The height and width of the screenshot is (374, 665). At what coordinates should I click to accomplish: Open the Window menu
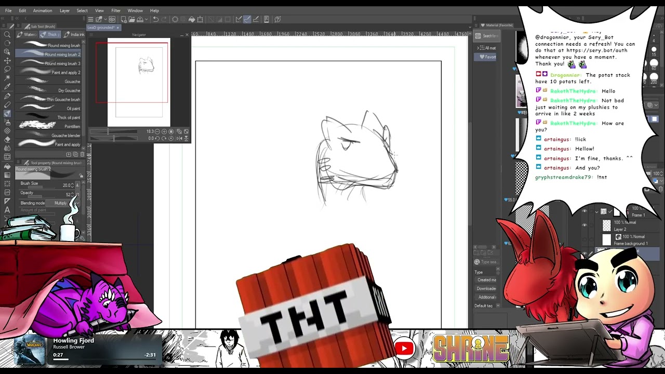pyautogui.click(x=135, y=10)
